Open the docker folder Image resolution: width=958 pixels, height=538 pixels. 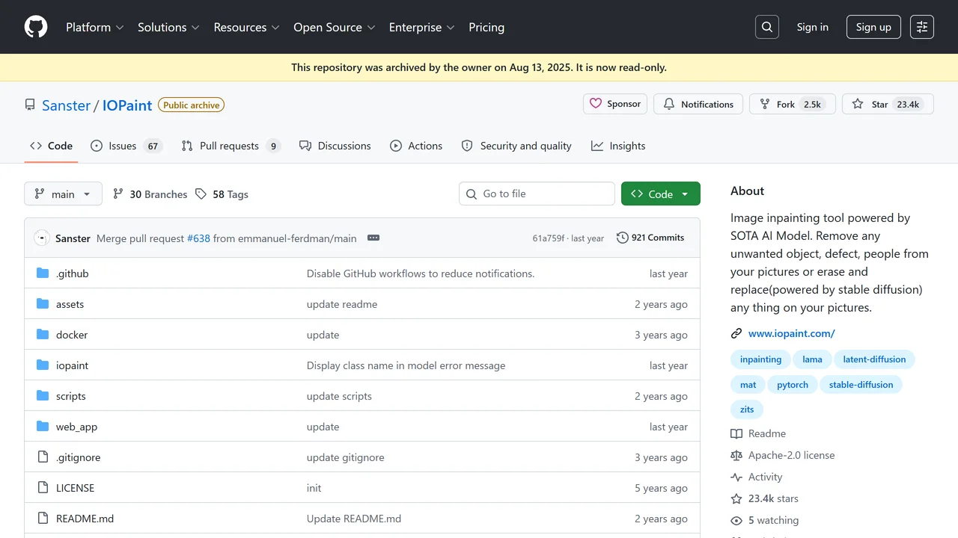point(72,335)
